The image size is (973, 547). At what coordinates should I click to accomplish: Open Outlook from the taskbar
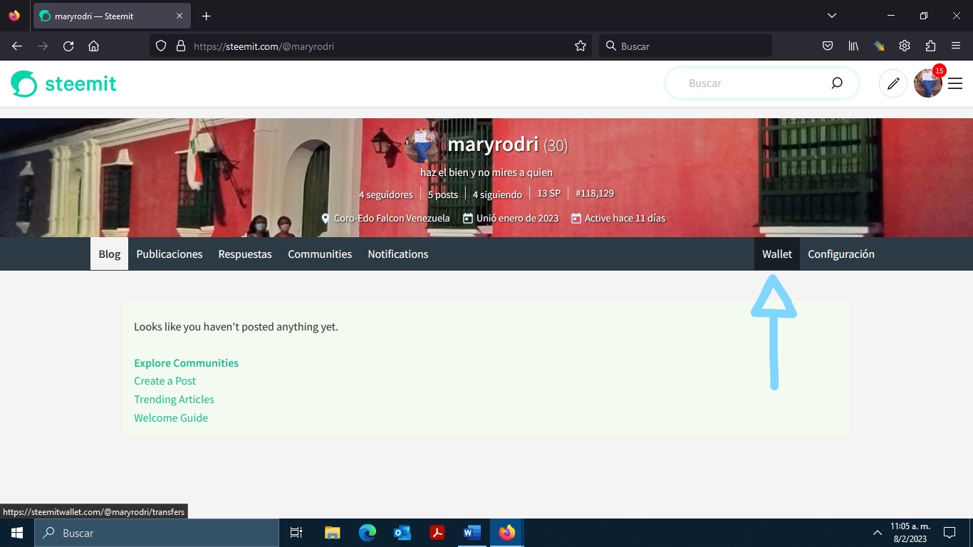tap(402, 533)
